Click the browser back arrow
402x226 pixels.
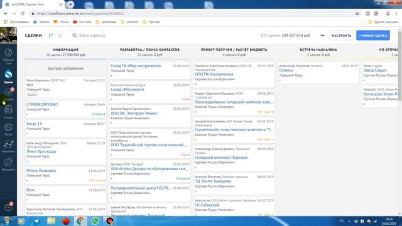click(6, 13)
